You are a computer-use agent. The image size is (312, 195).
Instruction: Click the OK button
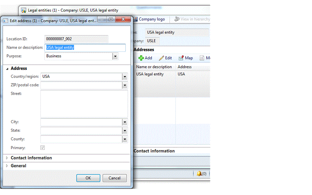pos(88,178)
